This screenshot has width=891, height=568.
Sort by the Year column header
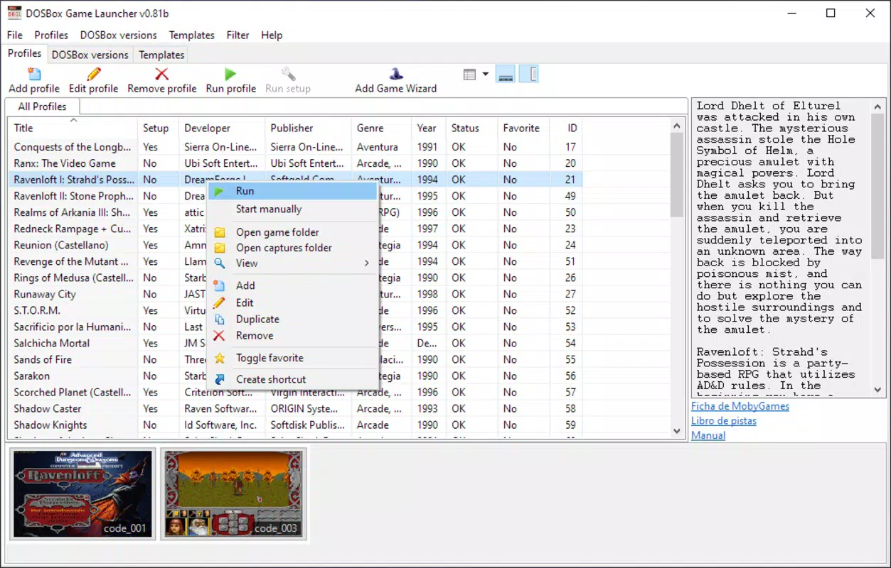pyautogui.click(x=429, y=128)
